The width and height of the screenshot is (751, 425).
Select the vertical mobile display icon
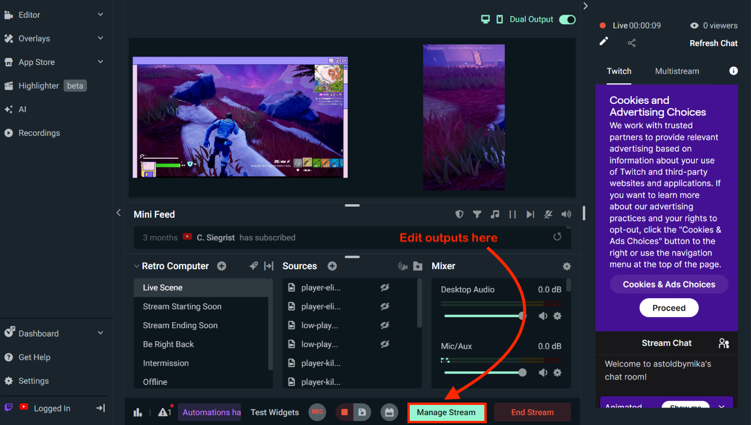point(500,19)
